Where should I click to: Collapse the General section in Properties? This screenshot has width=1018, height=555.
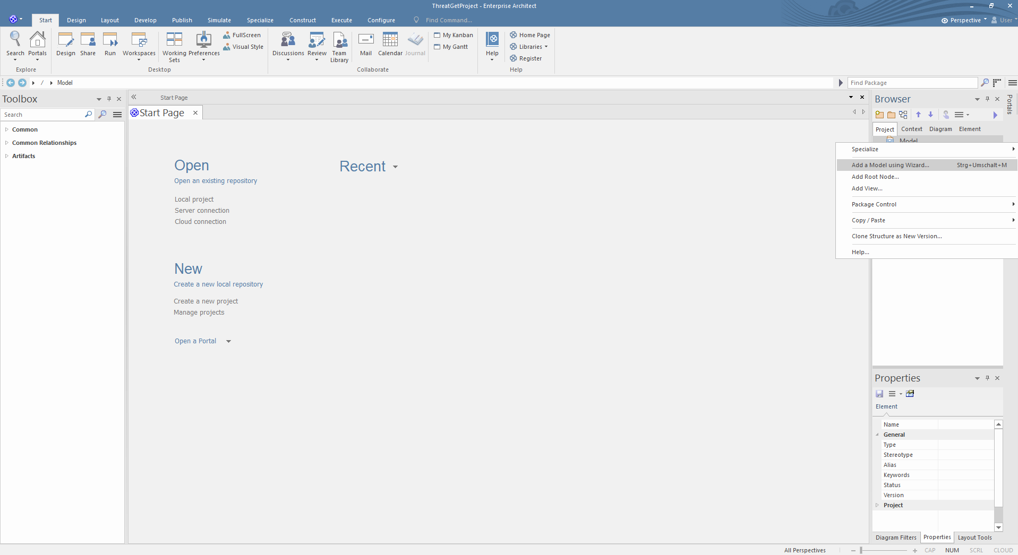tap(877, 435)
